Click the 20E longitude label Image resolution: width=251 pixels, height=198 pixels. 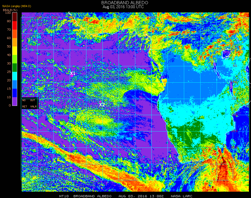point(186,17)
